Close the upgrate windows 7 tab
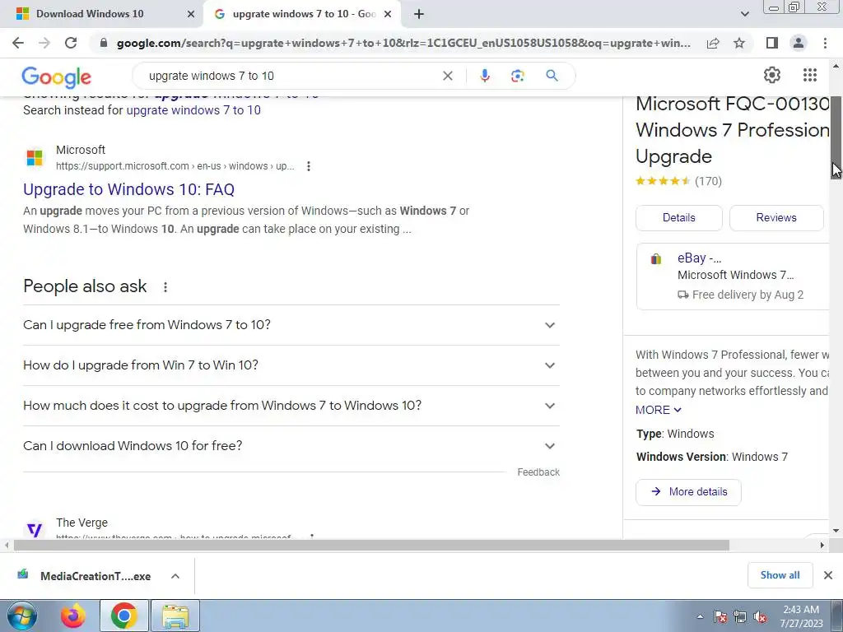The width and height of the screenshot is (843, 632). [388, 14]
